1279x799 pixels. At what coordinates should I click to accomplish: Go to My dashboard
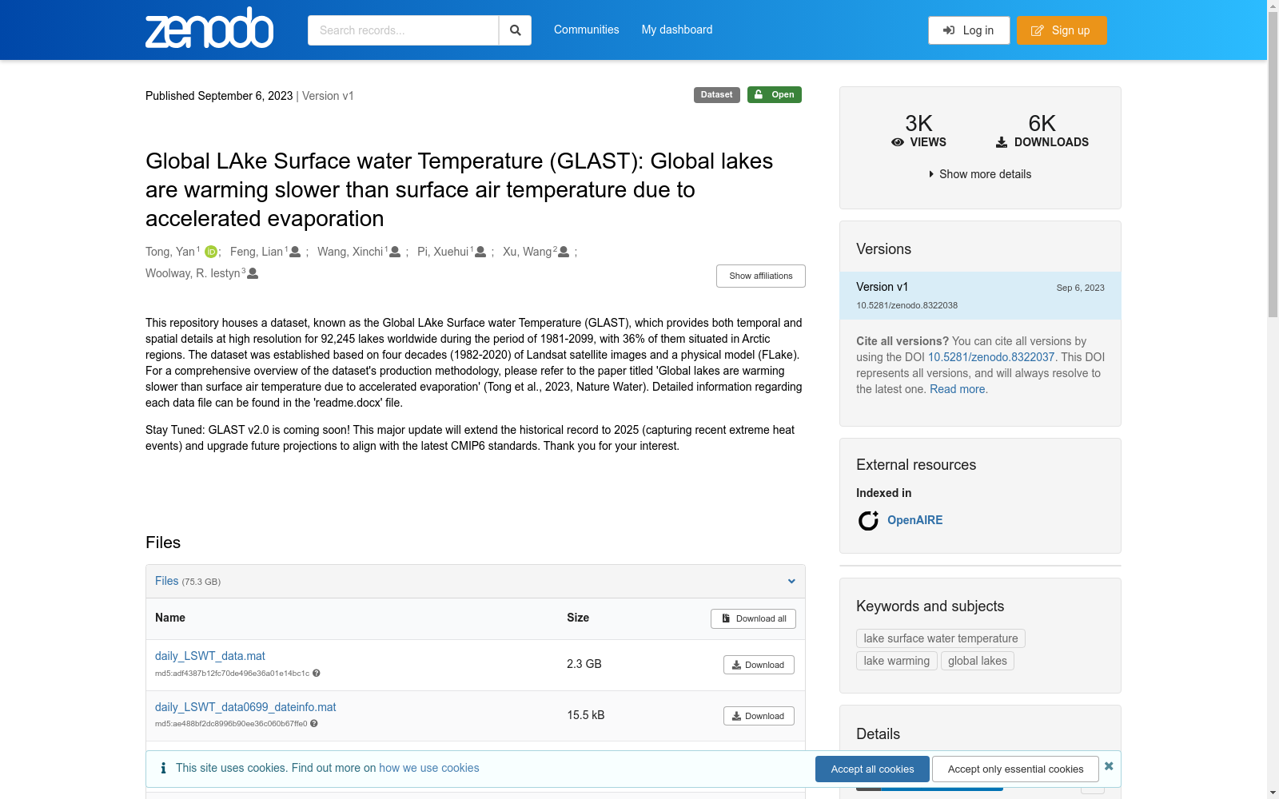tap(677, 30)
